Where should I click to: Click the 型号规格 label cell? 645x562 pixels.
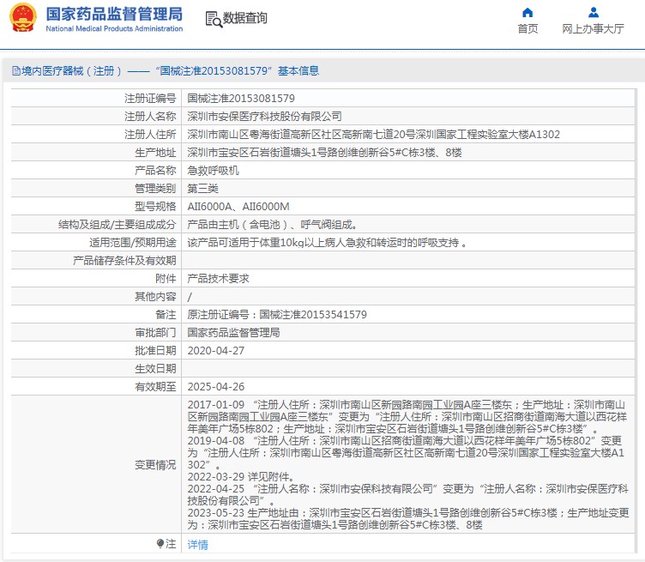pos(96,207)
